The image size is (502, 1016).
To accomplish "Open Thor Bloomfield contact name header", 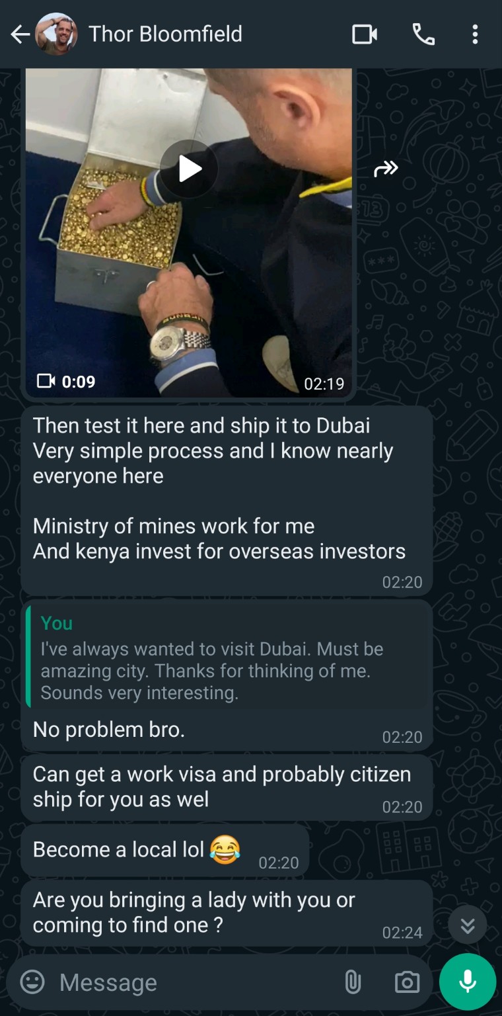I will click(x=166, y=34).
